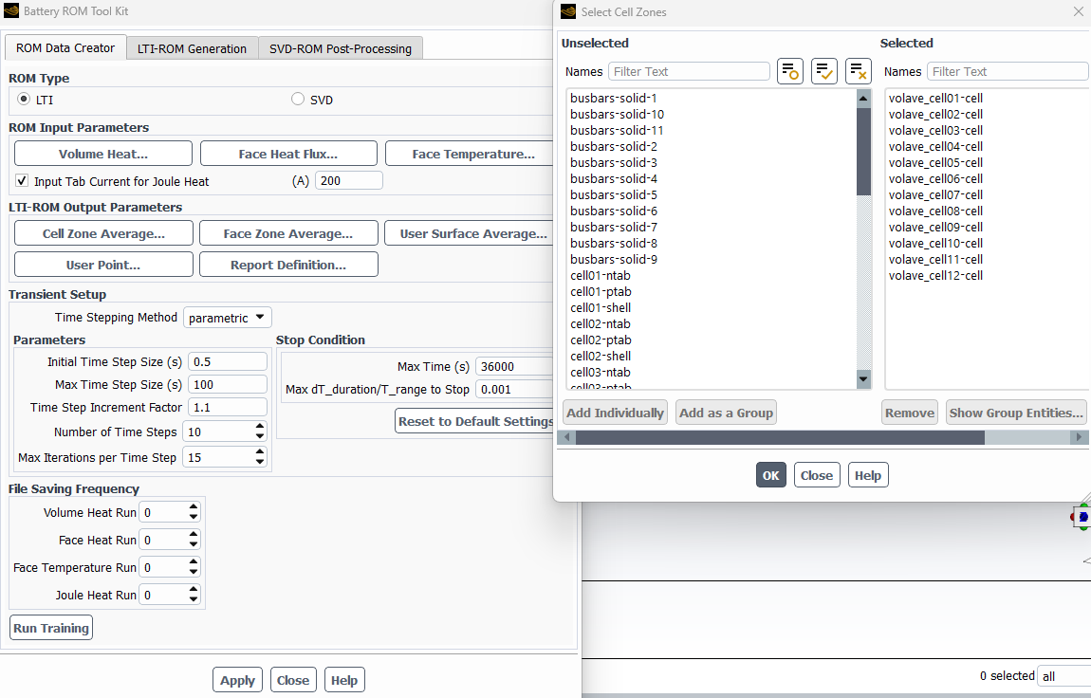Select busbars-solid-5 in the Unselected list
Screen dimensions: 1091x698
tap(613, 195)
